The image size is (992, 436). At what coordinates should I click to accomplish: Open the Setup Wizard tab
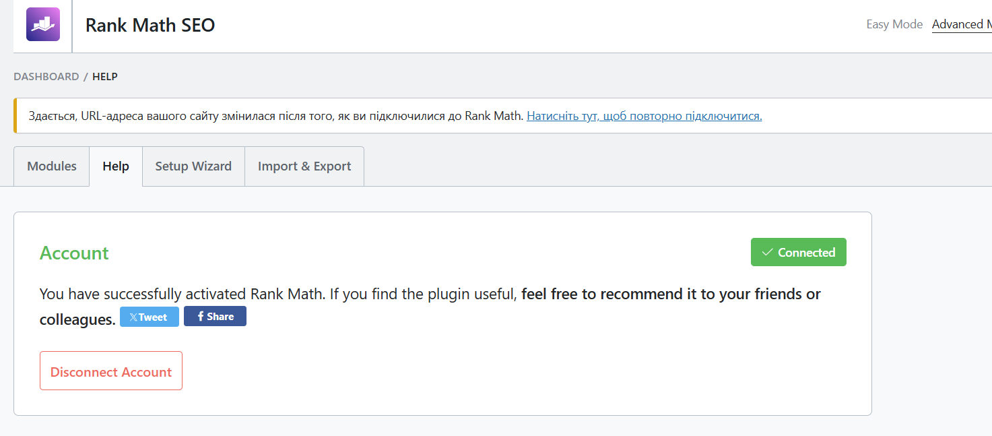point(193,166)
